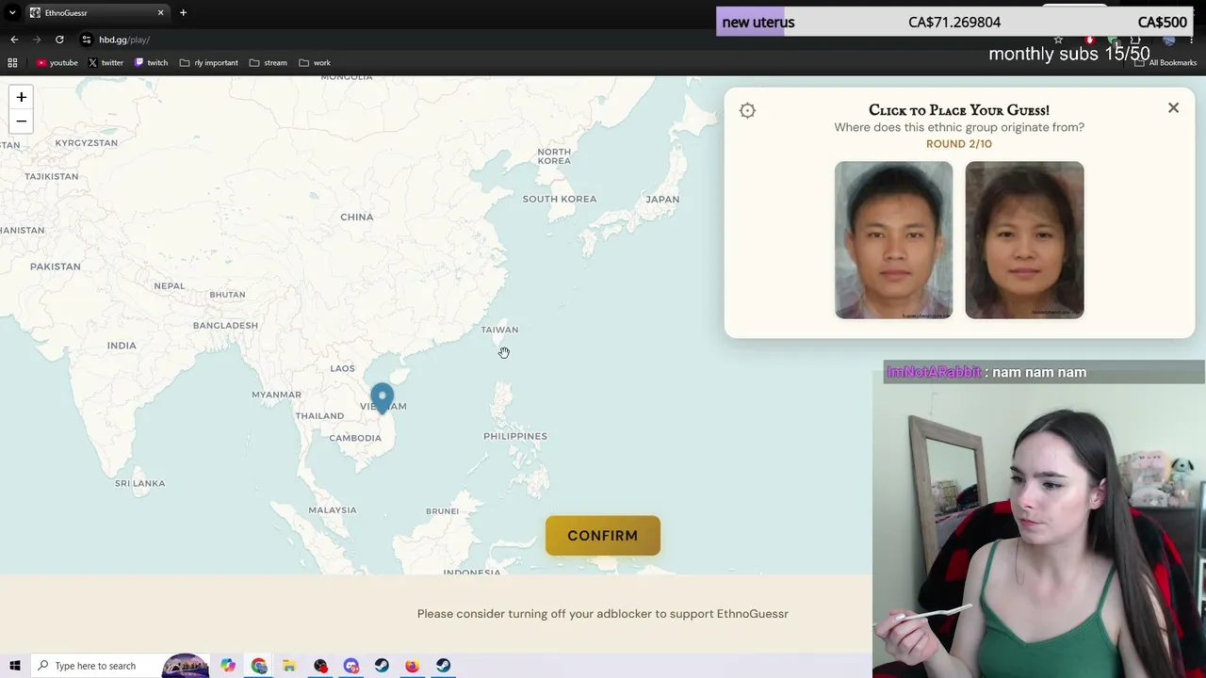Close the EthnoGuessr tab
1206x678 pixels.
[160, 12]
